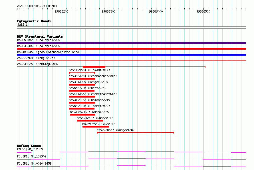Select the purple nsv6537526 variant bar
The image size is (254, 170).
pyautogui.click(x=131, y=43)
